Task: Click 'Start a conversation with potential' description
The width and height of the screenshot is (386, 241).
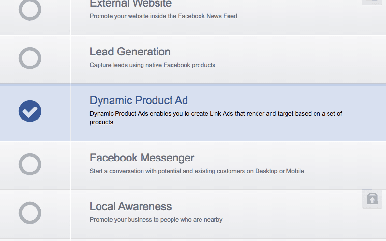Action: 197,171
